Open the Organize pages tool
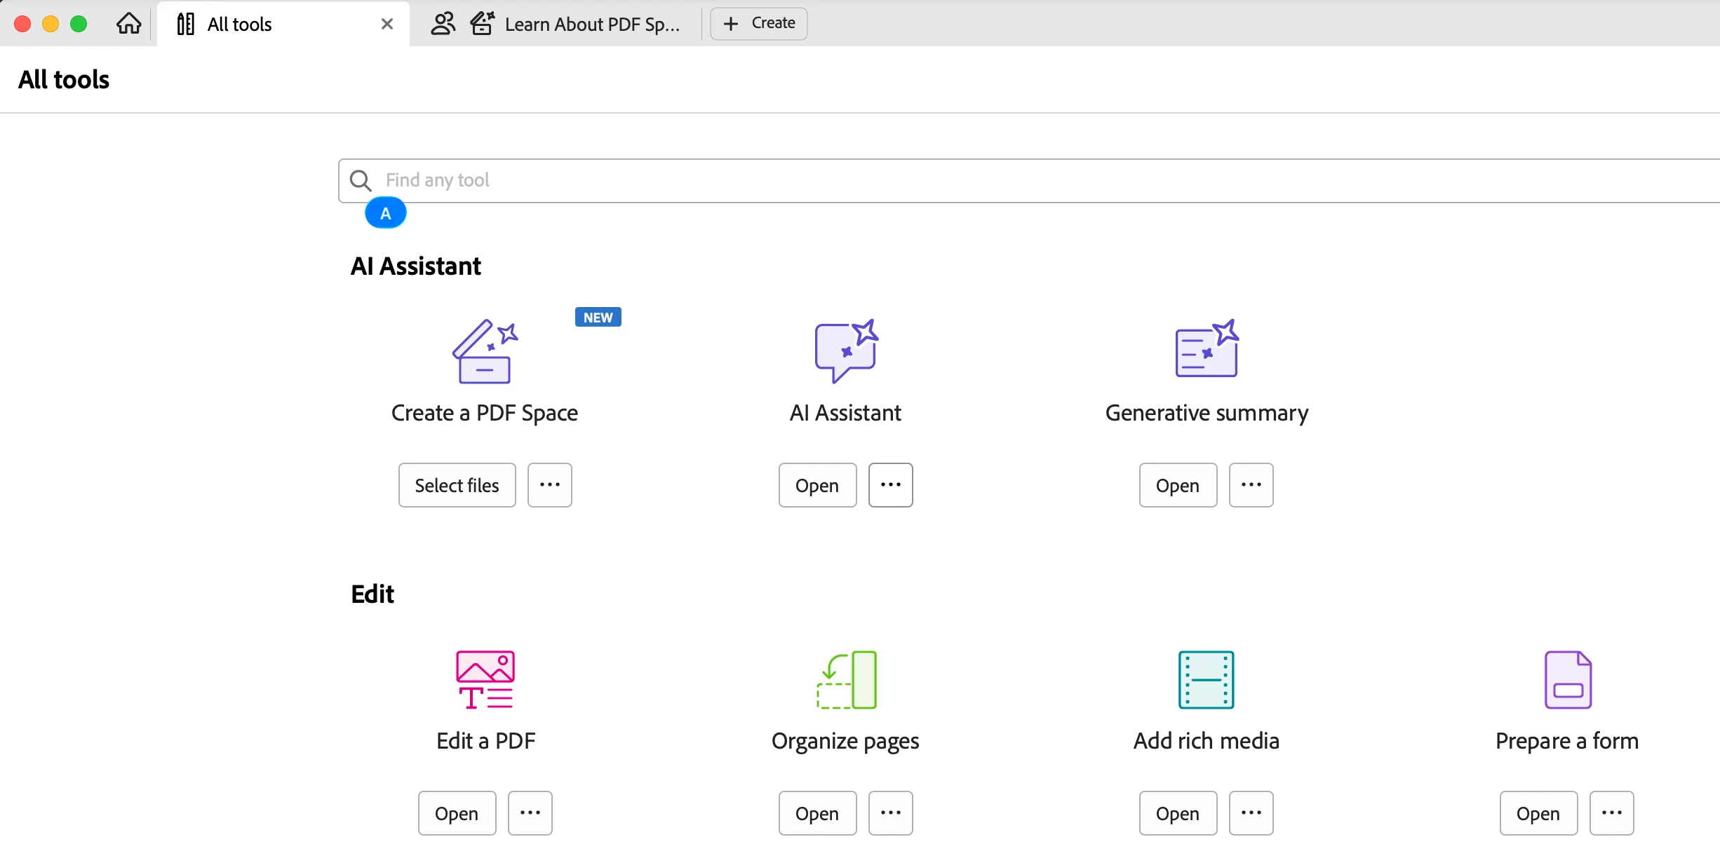 tap(818, 813)
